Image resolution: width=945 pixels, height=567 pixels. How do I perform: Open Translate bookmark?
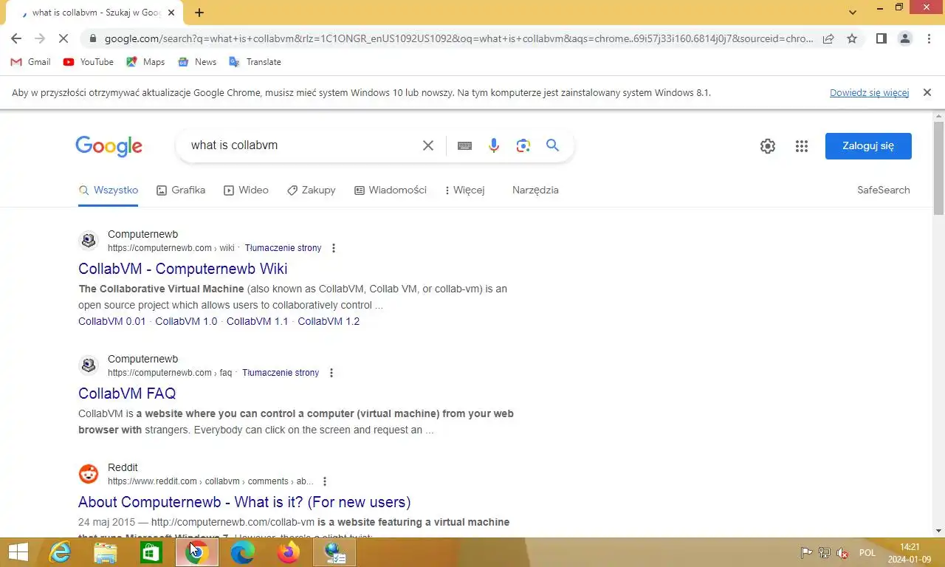pyautogui.click(x=255, y=62)
